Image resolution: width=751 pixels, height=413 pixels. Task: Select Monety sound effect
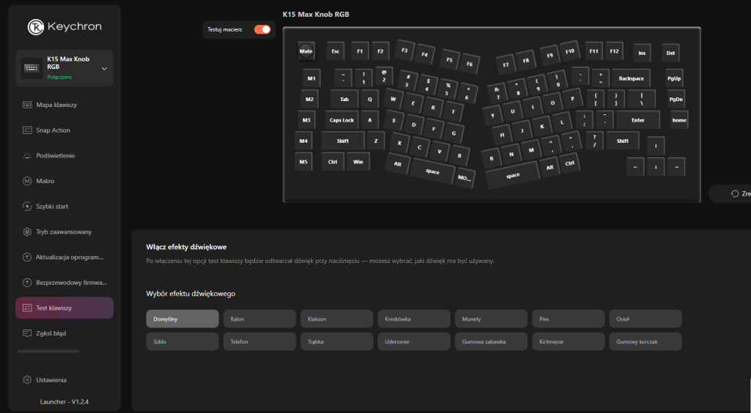[491, 319]
